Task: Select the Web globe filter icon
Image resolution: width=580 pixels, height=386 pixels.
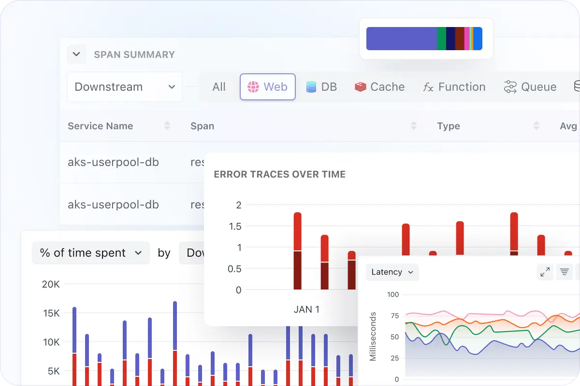Action: coord(253,87)
